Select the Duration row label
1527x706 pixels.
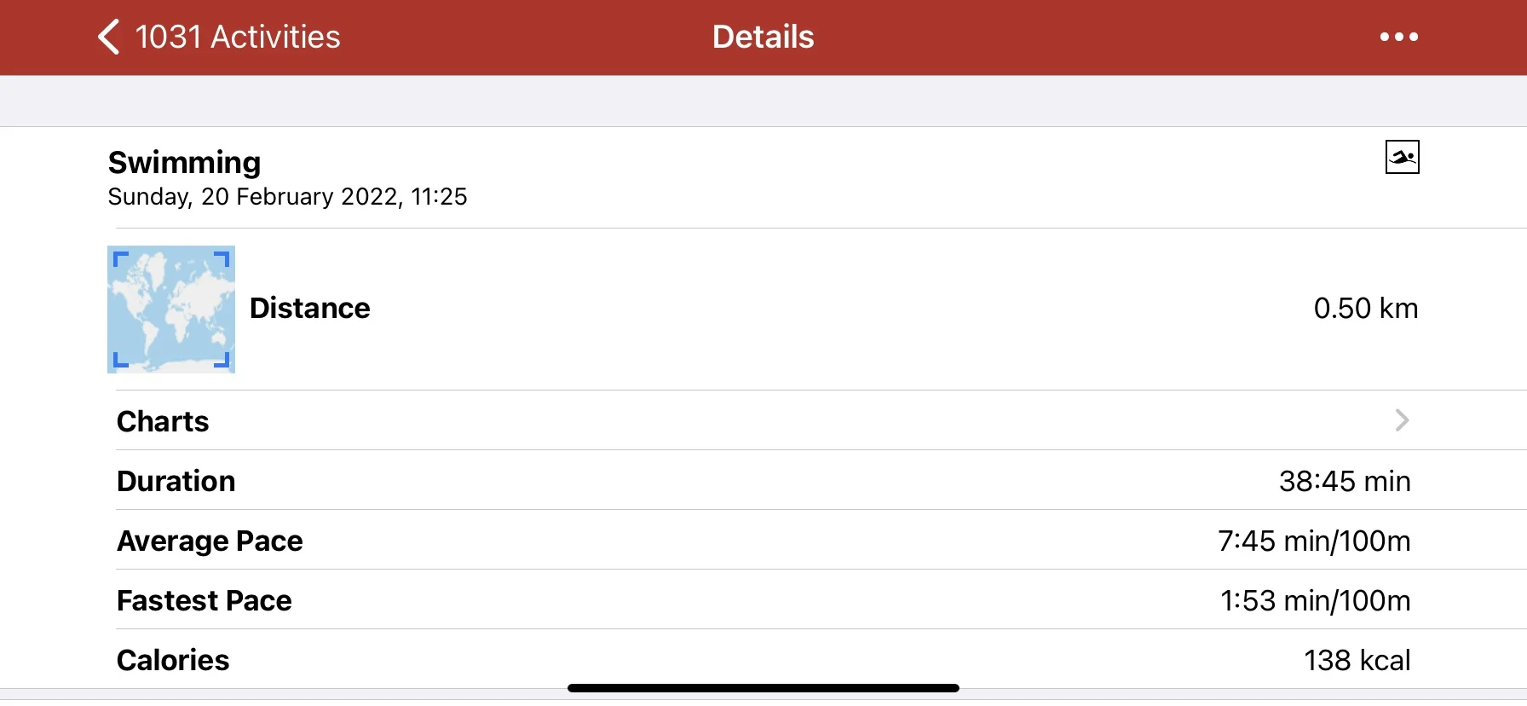pyautogui.click(x=176, y=481)
